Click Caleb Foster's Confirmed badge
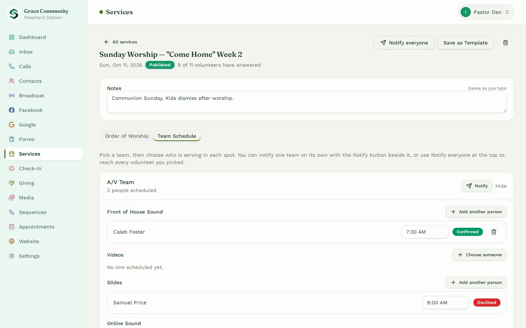This screenshot has width=526, height=328. pos(468,232)
